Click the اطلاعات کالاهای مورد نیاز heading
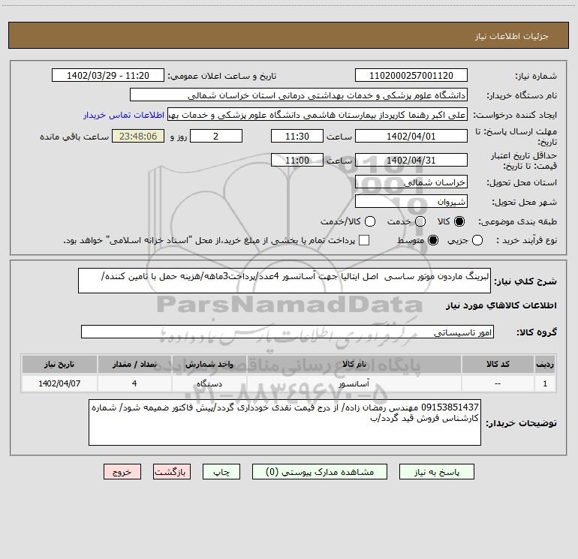578x559 pixels. [501, 305]
